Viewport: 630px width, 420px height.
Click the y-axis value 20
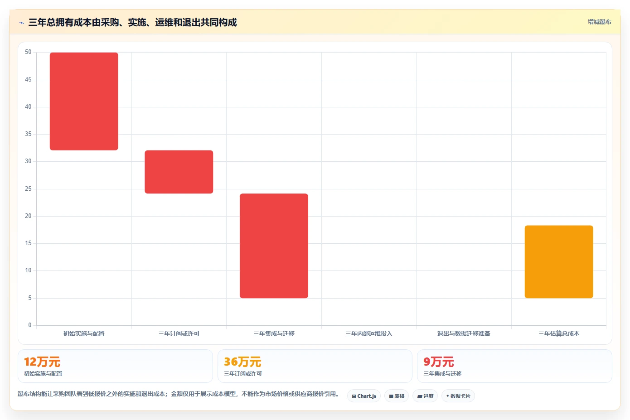pyautogui.click(x=28, y=216)
